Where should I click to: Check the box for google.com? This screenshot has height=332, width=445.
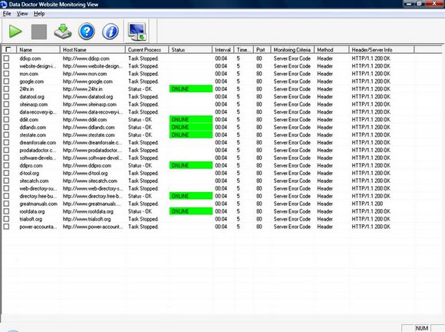tap(6, 81)
